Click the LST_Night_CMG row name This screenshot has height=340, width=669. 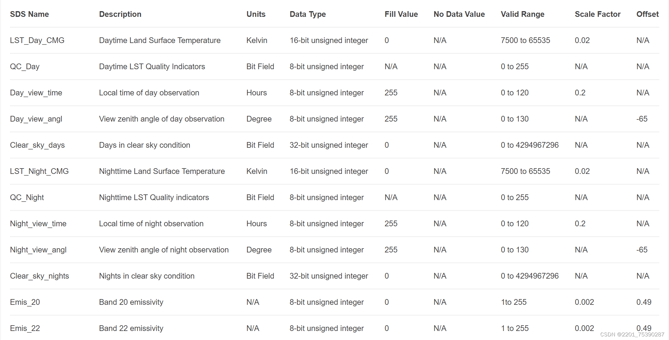point(39,171)
